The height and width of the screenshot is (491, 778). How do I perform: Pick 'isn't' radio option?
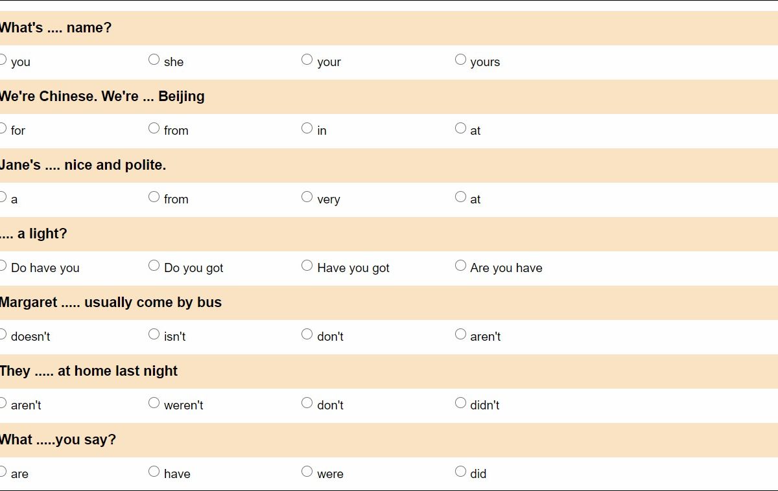point(154,334)
